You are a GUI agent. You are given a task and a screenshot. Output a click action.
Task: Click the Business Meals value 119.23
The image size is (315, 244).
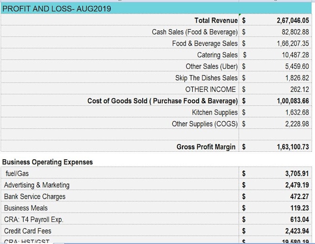(x=300, y=208)
